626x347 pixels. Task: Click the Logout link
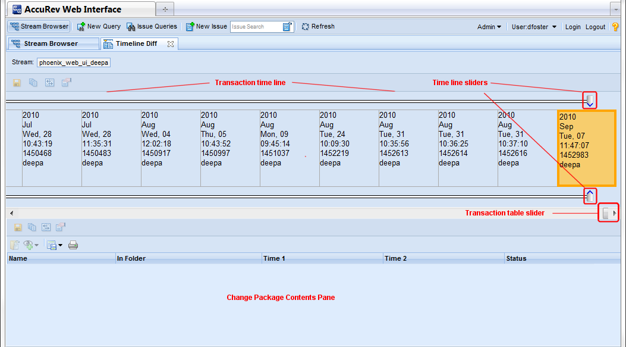coord(595,27)
